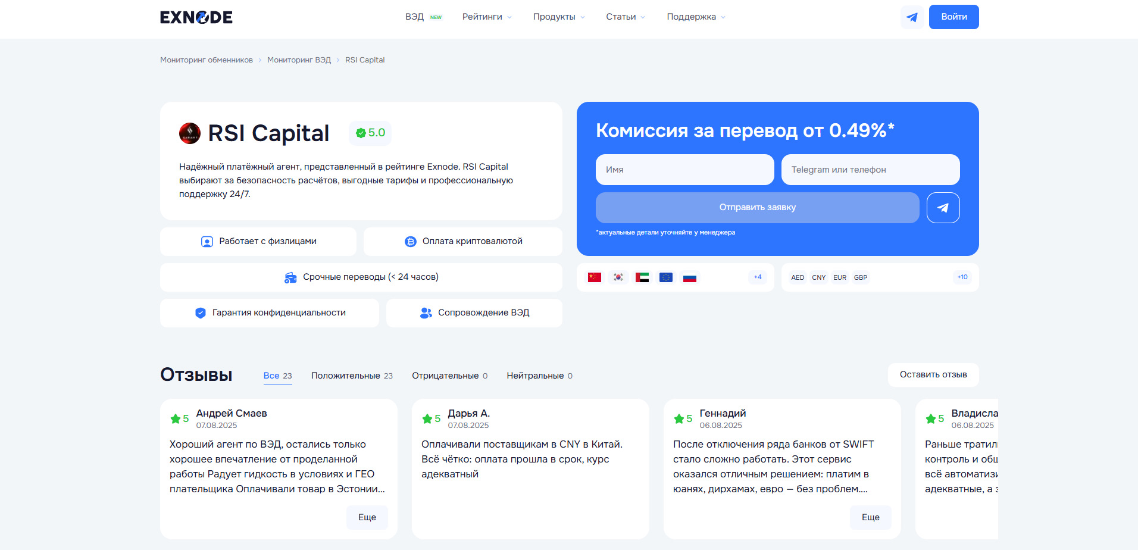Image resolution: width=1138 pixels, height=550 pixels.
Task: Expand Андрей Смаев's review with Еще
Action: coord(367,517)
